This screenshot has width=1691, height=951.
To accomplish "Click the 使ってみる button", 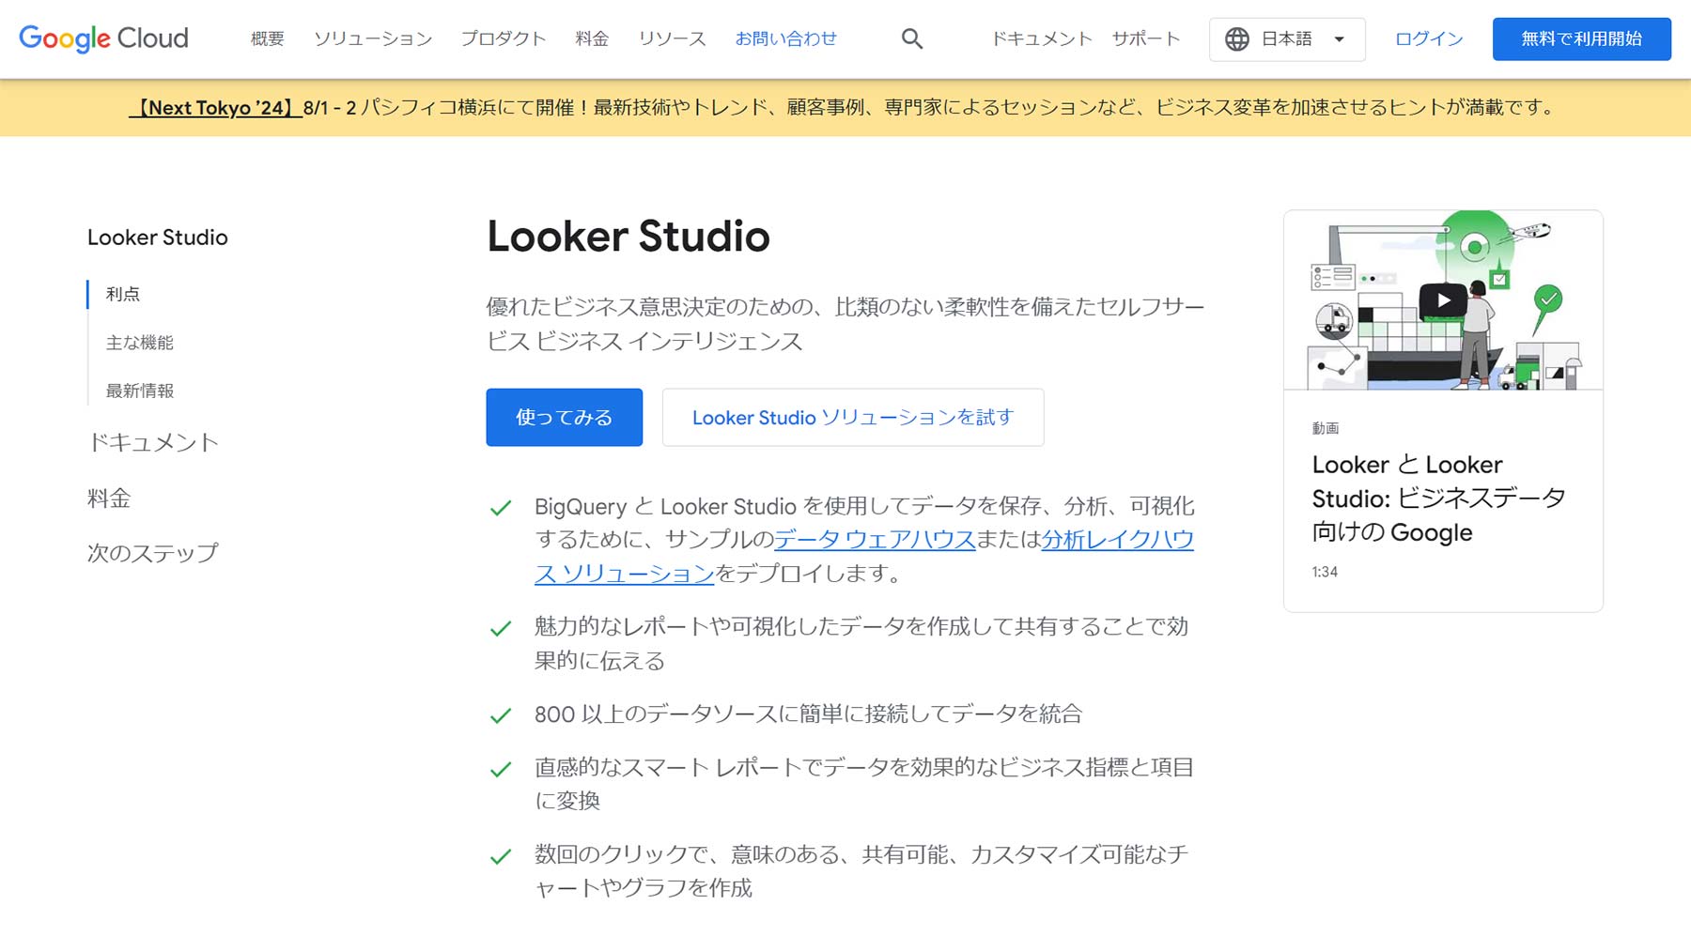I will click(564, 417).
